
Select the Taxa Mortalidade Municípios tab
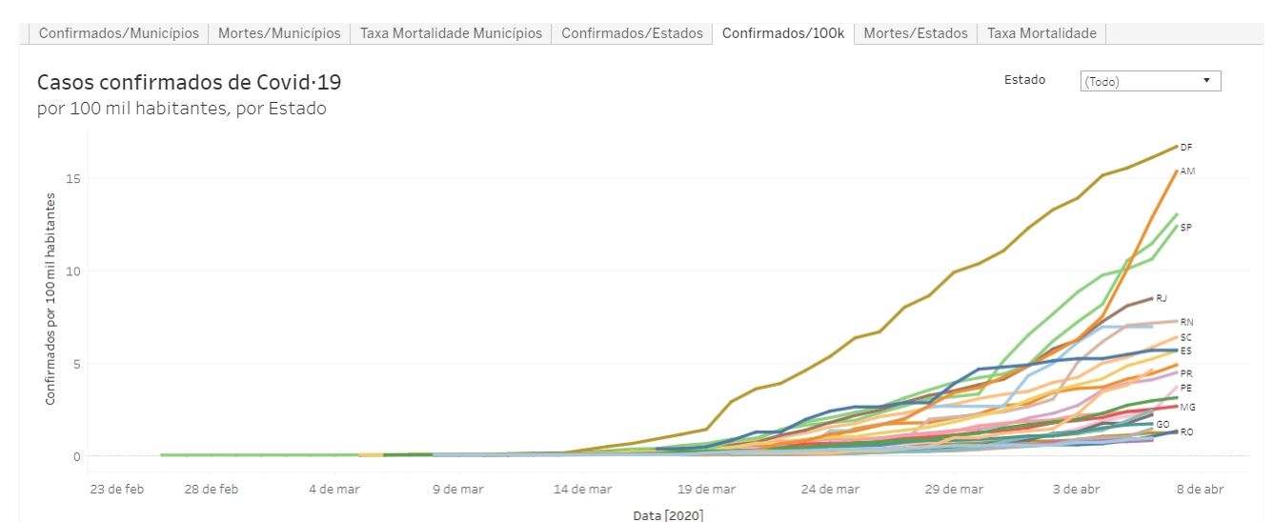click(451, 33)
